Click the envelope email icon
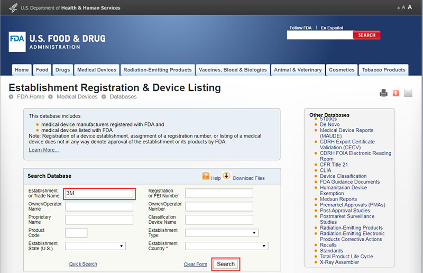Image resolution: width=423 pixels, height=273 pixels. (408, 93)
